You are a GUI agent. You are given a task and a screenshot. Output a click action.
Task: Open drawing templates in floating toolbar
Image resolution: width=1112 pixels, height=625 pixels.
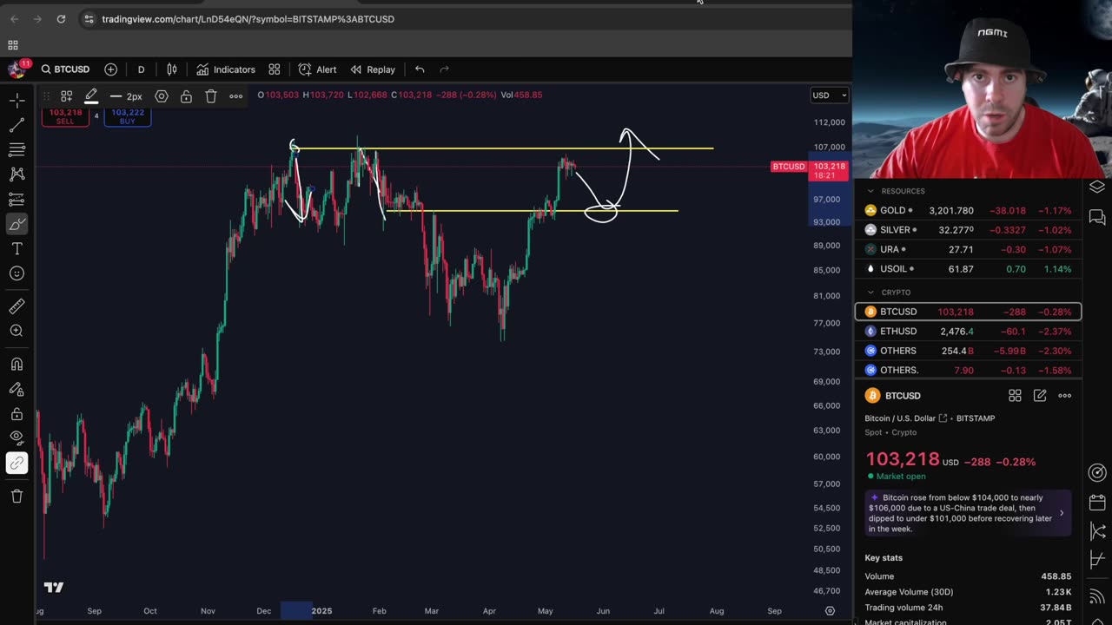point(66,96)
